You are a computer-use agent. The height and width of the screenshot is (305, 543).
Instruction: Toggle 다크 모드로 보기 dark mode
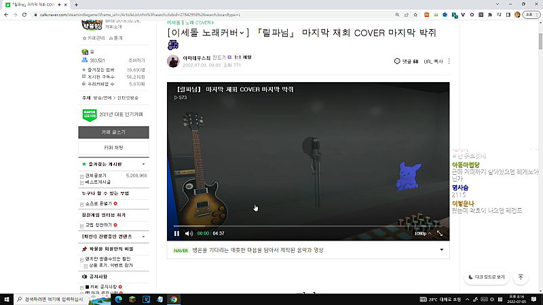[487, 277]
